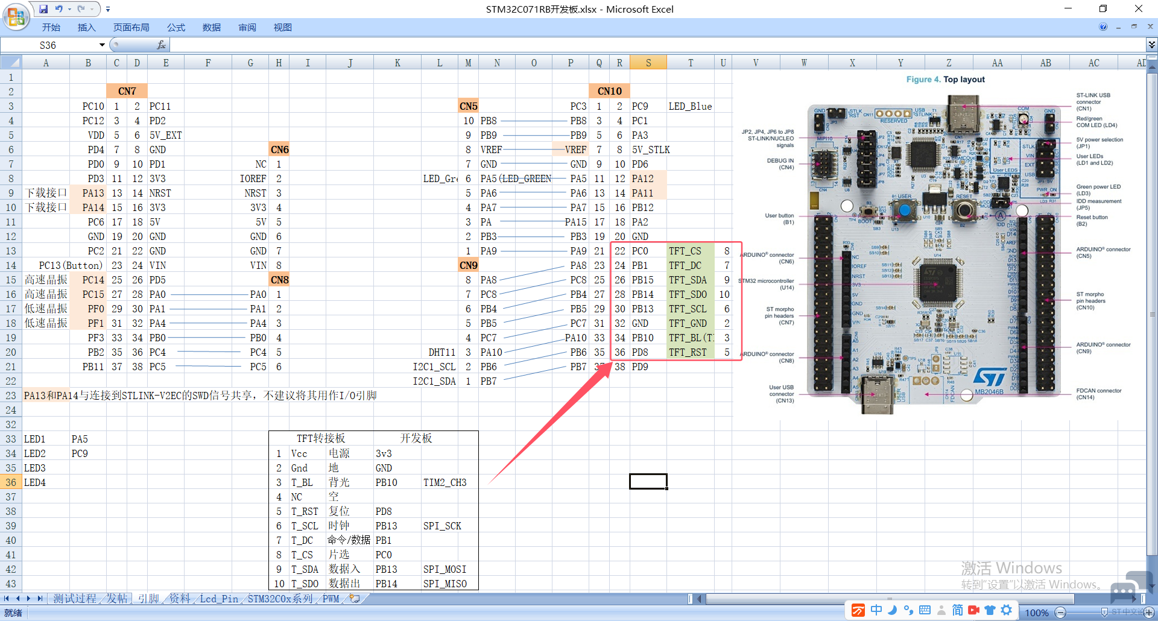Restore the workbook window inside Excel

click(x=1134, y=27)
